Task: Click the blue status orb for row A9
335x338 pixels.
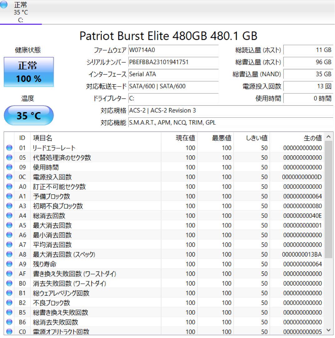Action: (9, 264)
